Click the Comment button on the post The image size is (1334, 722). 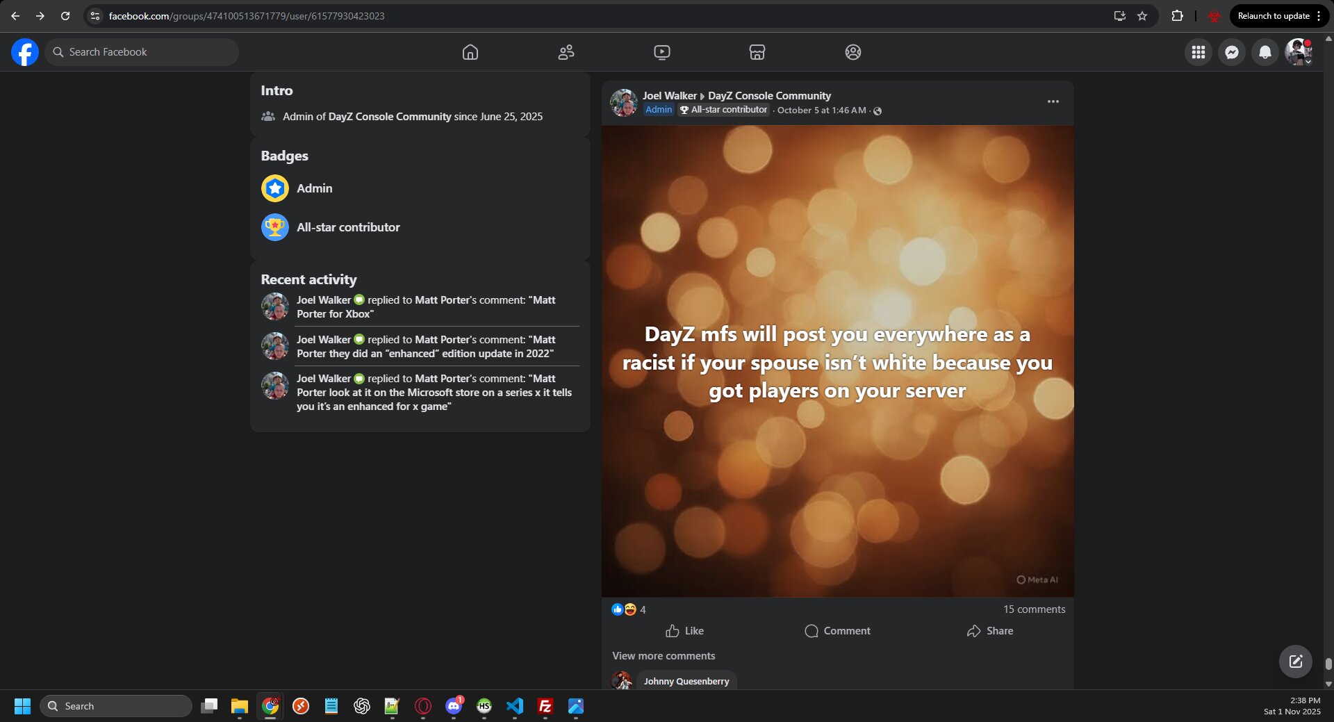coord(837,631)
